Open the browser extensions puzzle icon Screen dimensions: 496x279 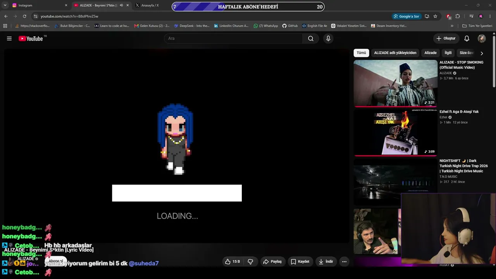tap(458, 16)
